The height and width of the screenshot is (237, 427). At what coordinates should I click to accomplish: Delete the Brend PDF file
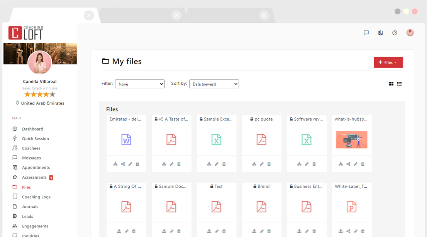(x=269, y=231)
